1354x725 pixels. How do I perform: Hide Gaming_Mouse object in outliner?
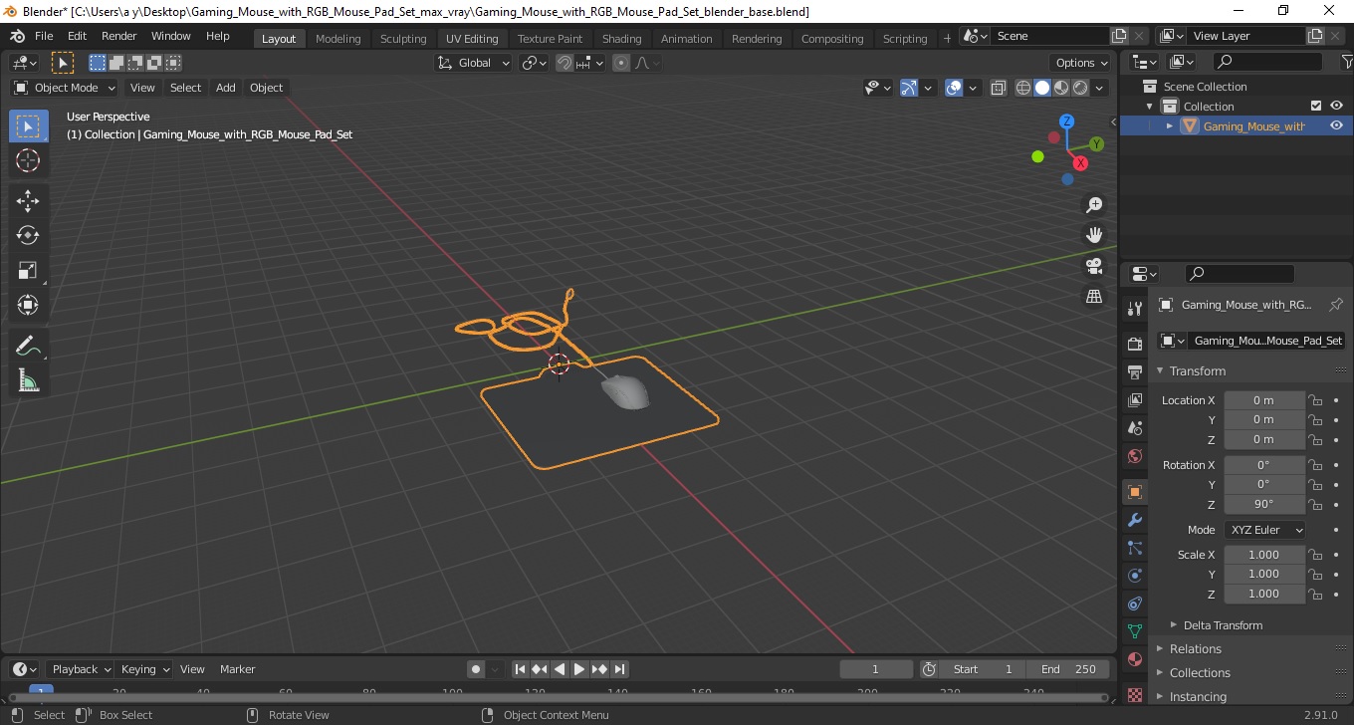(x=1336, y=125)
